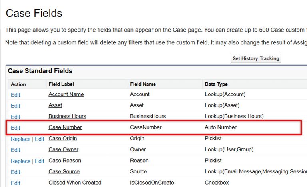Image resolution: width=307 pixels, height=187 pixels.
Task: Select the Case Standard Fields section heading
Action: coord(40,71)
